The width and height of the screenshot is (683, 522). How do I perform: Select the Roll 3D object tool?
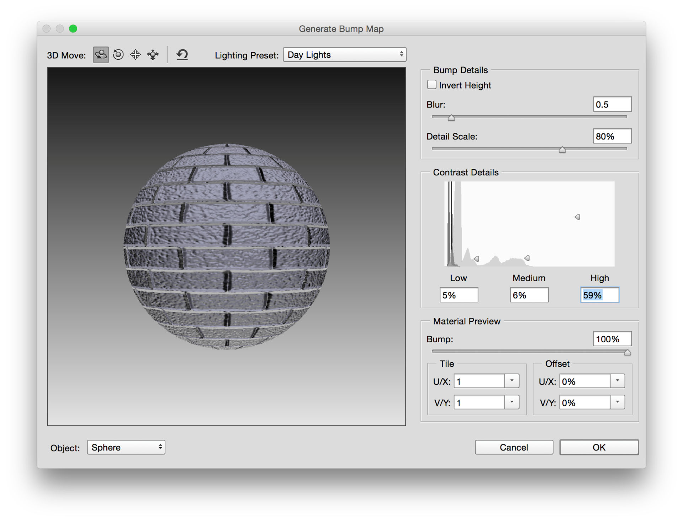coord(118,54)
